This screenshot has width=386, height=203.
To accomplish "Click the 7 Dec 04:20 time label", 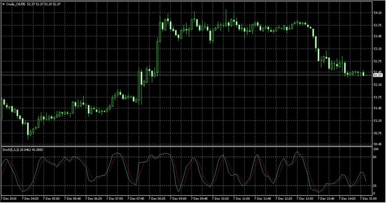I will tap(30, 199).
